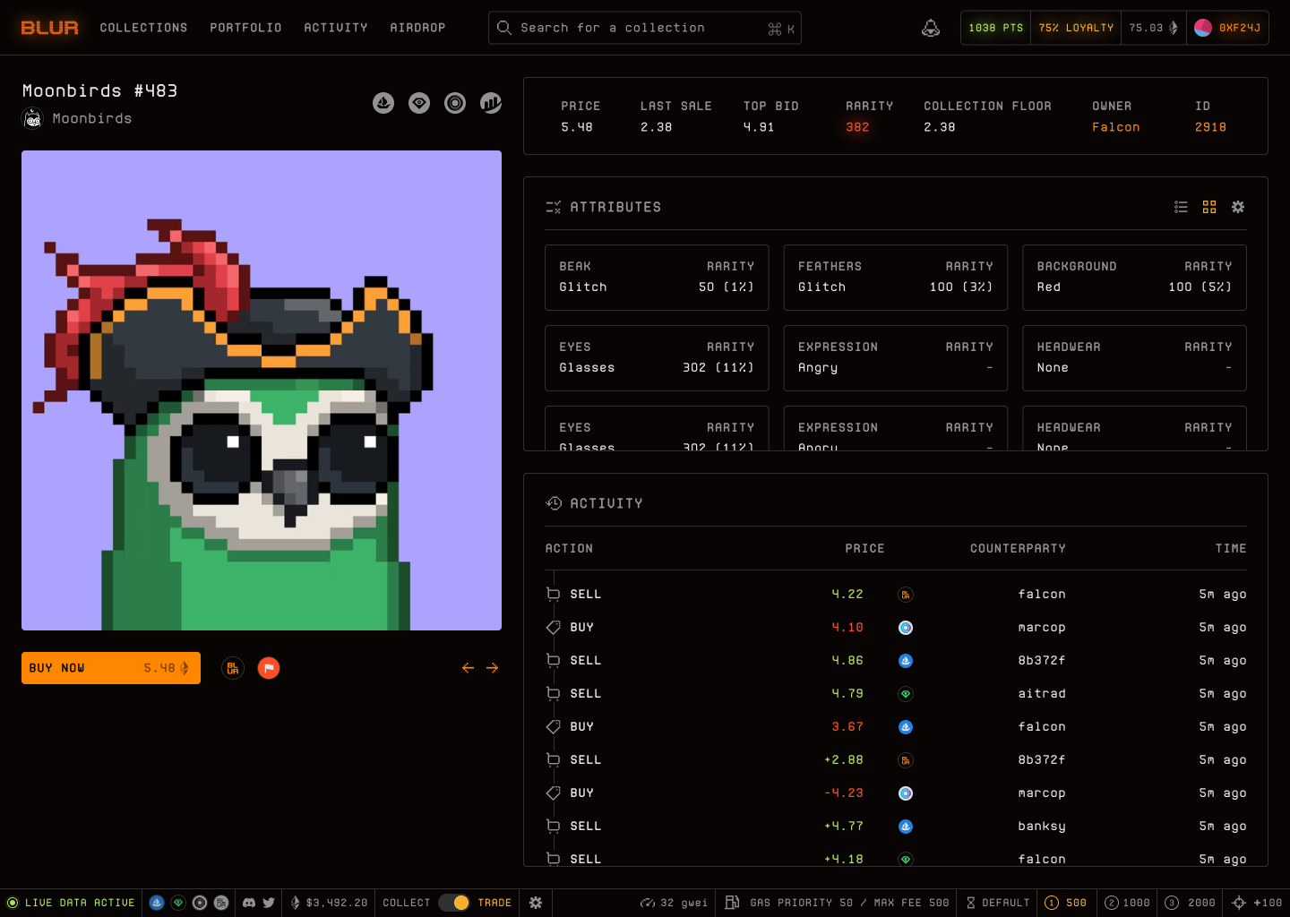
Task: Click the BLUR logo
Action: point(50,28)
